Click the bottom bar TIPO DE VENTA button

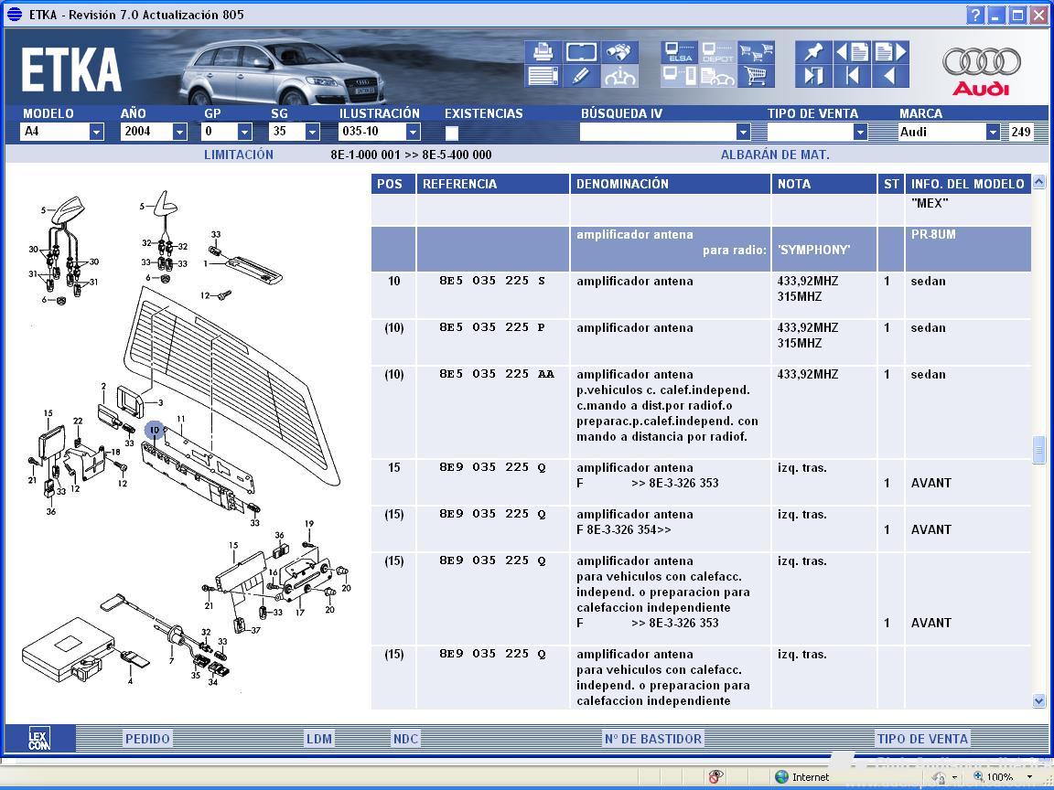(922, 739)
